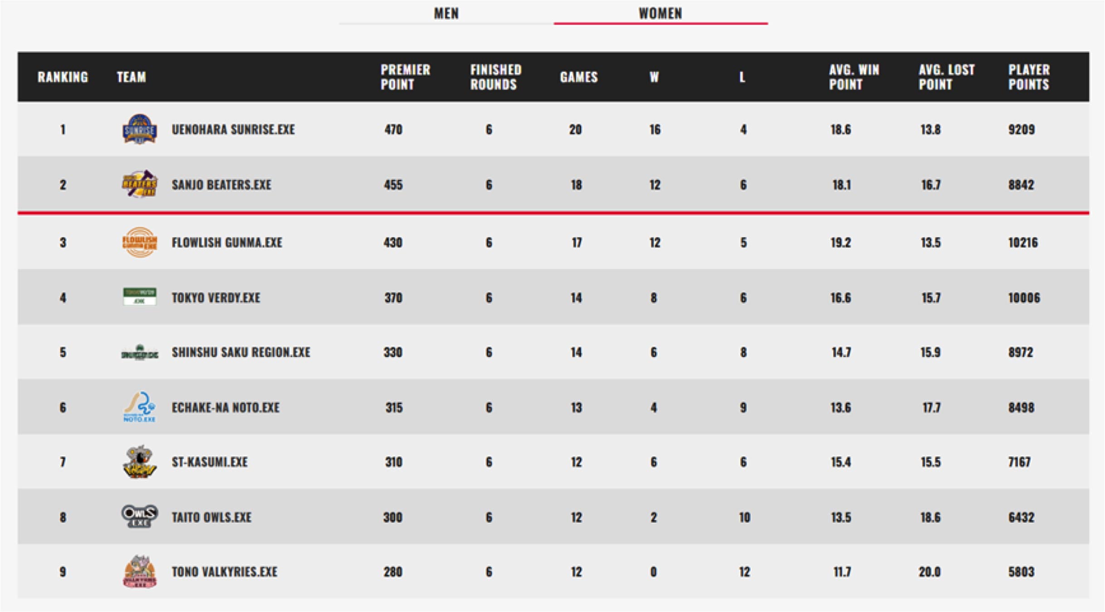Image resolution: width=1105 pixels, height=612 pixels.
Task: Open the TOKYO VERDY.EXE team name link
Action: tap(216, 298)
